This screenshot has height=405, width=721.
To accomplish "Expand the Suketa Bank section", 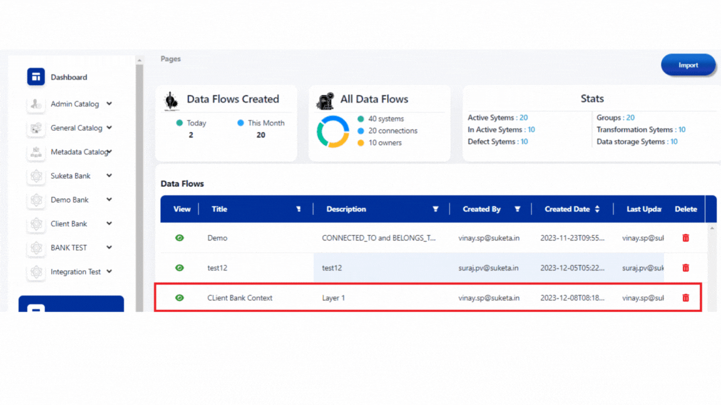I will [x=109, y=176].
